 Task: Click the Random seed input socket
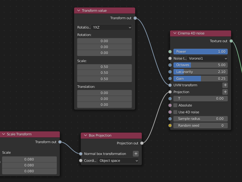pyautogui.click(x=170, y=125)
